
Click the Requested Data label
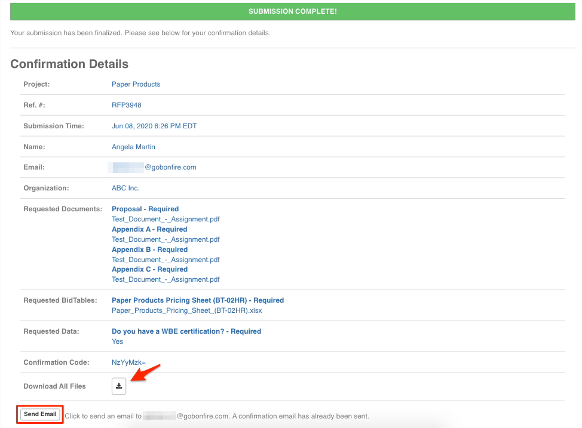[x=51, y=331]
